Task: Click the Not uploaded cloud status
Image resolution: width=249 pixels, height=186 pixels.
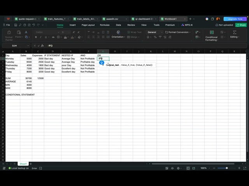Action: (x=224, y=25)
